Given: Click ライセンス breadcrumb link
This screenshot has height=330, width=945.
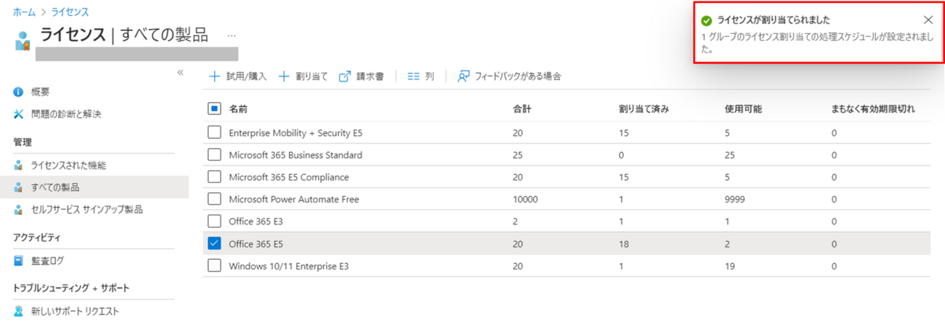Looking at the screenshot, I should pos(70,12).
